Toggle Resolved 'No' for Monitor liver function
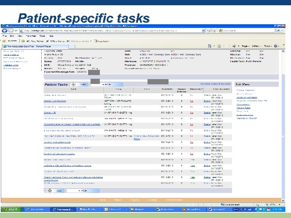 (192, 101)
